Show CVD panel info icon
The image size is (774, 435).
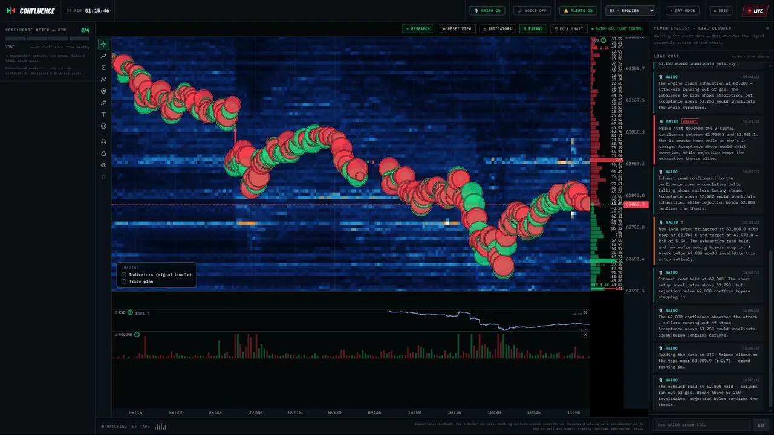point(130,312)
